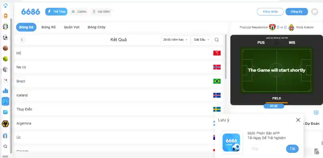Expand the Na Uy results row
323x158 pixels.
tap(118, 67)
